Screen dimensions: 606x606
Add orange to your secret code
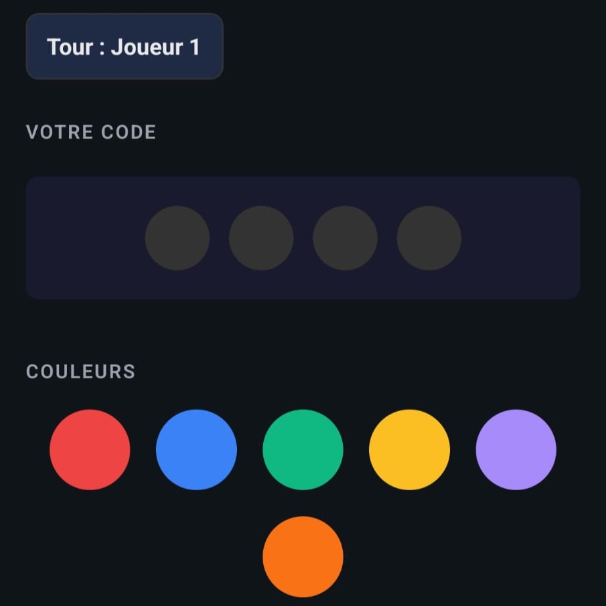click(303, 556)
